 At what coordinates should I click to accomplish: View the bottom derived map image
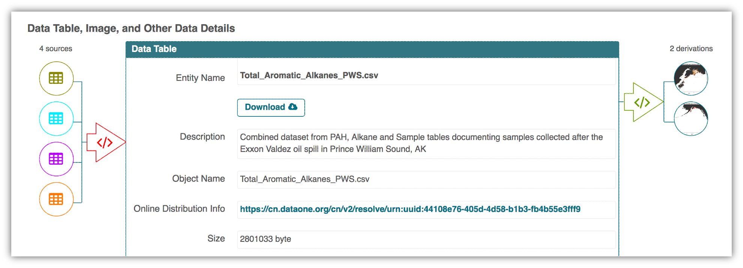[x=691, y=119]
